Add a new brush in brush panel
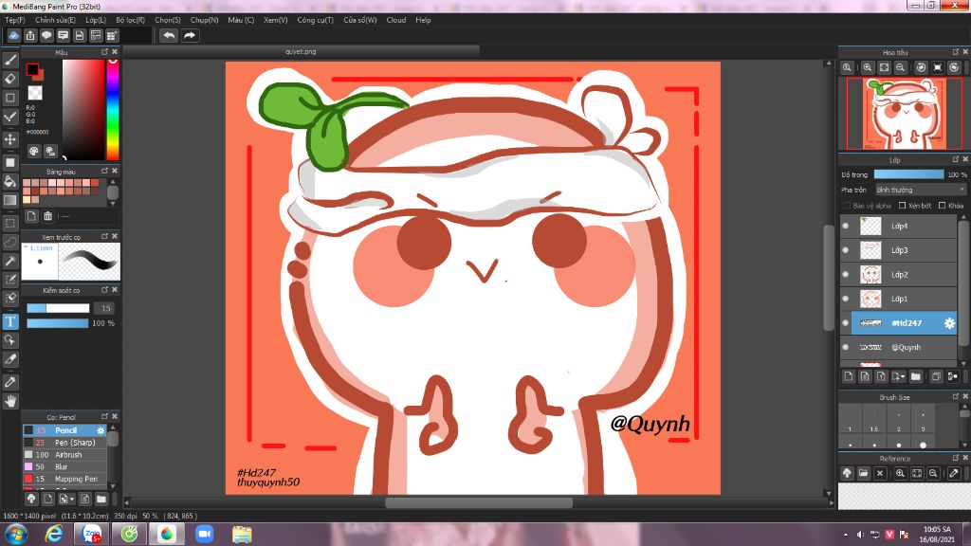Screen dimensions: 971x546 point(47,499)
